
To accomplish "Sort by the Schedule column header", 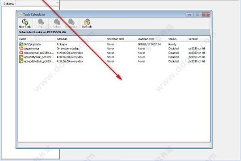I will pos(62,39).
